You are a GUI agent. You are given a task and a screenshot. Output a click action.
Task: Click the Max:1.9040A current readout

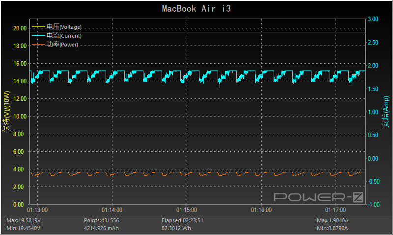(x=333, y=220)
